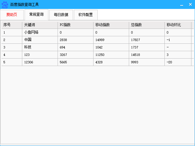Image resolution: width=195 pixels, height=146 pixels.
Task: Minimize the 百度指数查询工具 window
Action: pyautogui.click(x=182, y=5)
